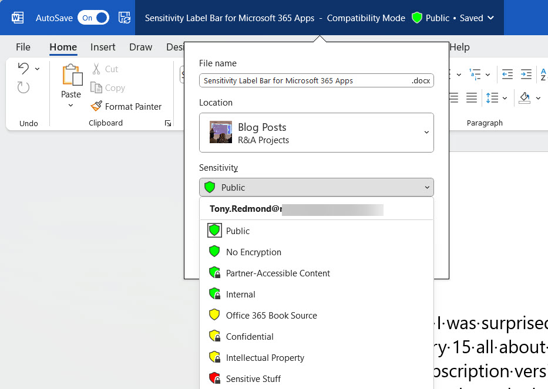The width and height of the screenshot is (548, 389).
Task: Click the Decrease Indent icon
Action: tap(507, 74)
